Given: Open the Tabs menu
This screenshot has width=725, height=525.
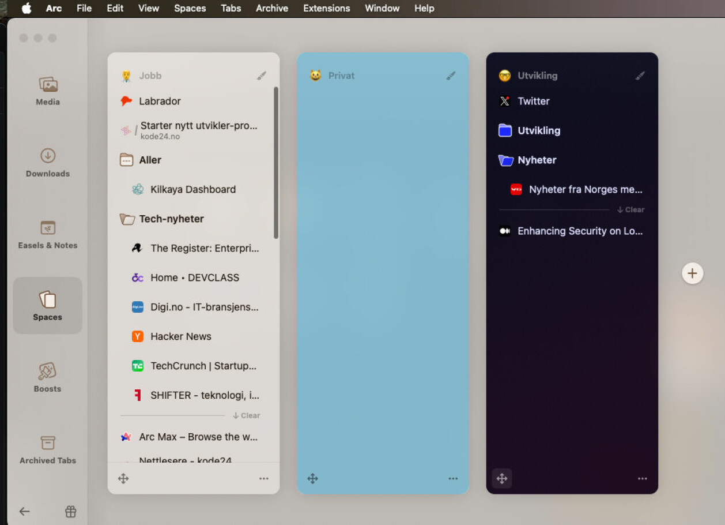Looking at the screenshot, I should pos(231,8).
